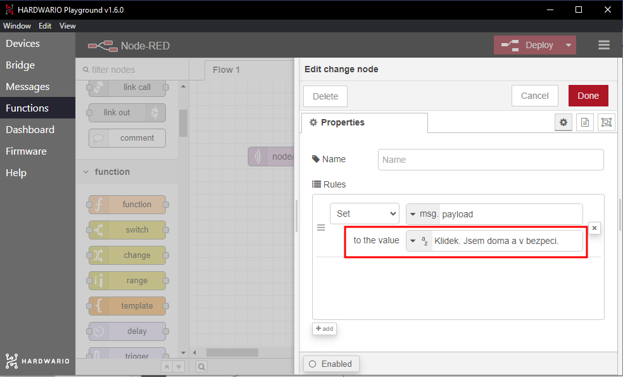Viewport: 623px width, 377px height.
Task: Select the delay node in palette
Action: (127, 331)
